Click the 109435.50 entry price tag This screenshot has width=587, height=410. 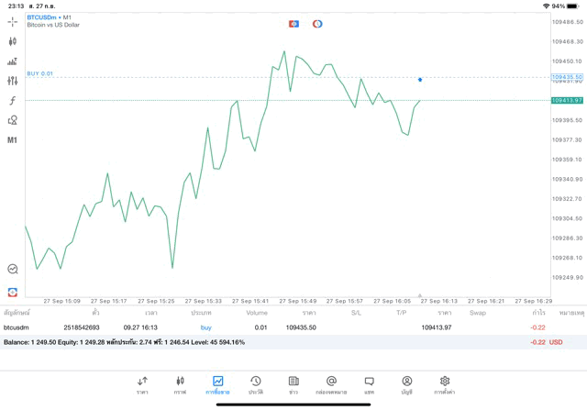pyautogui.click(x=567, y=77)
